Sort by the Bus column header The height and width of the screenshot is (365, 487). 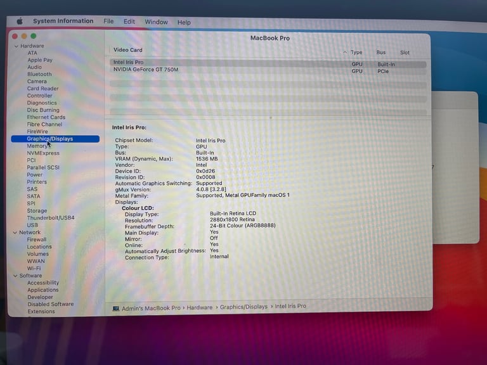(380, 53)
